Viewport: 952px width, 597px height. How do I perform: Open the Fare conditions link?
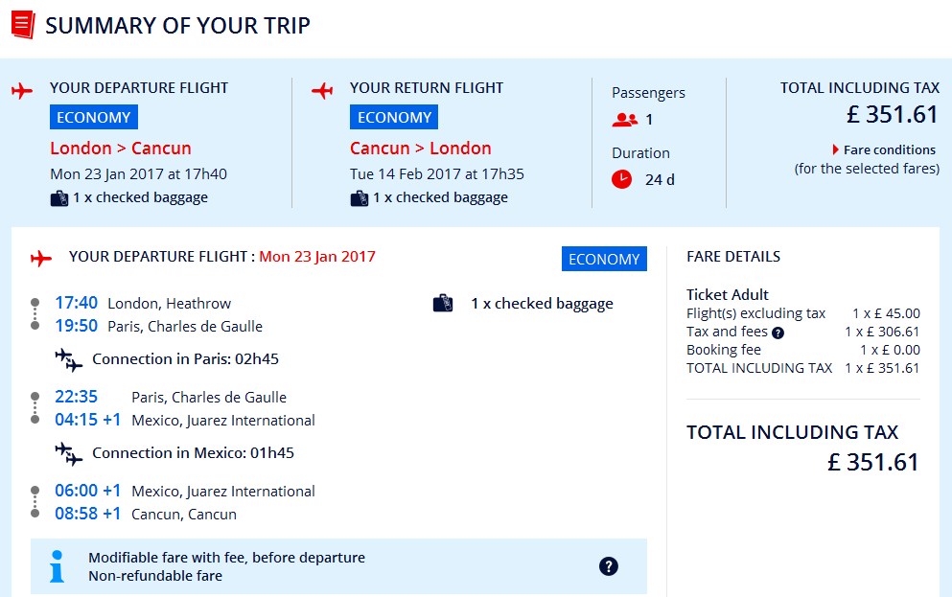[890, 149]
